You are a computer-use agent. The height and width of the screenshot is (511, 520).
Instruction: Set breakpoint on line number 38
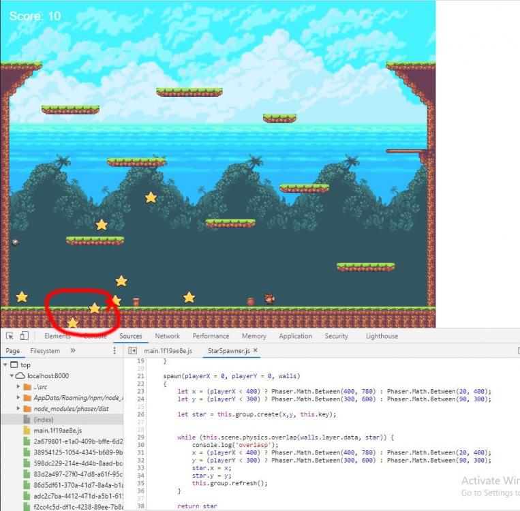(x=140, y=506)
